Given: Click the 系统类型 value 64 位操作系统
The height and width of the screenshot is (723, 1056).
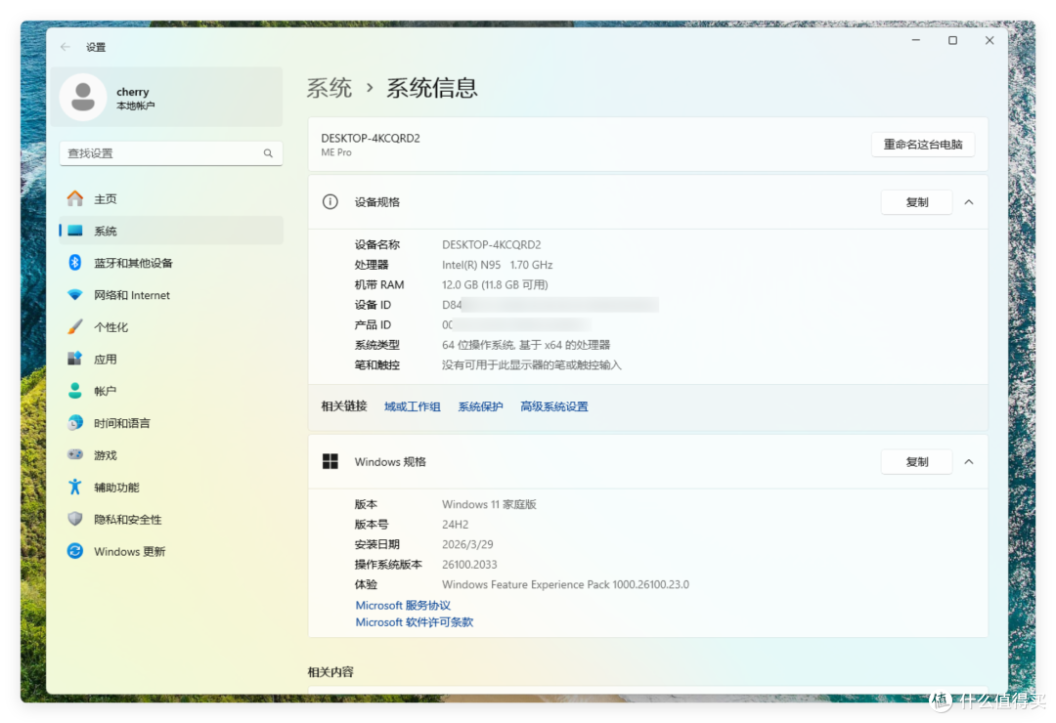Looking at the screenshot, I should click(526, 345).
